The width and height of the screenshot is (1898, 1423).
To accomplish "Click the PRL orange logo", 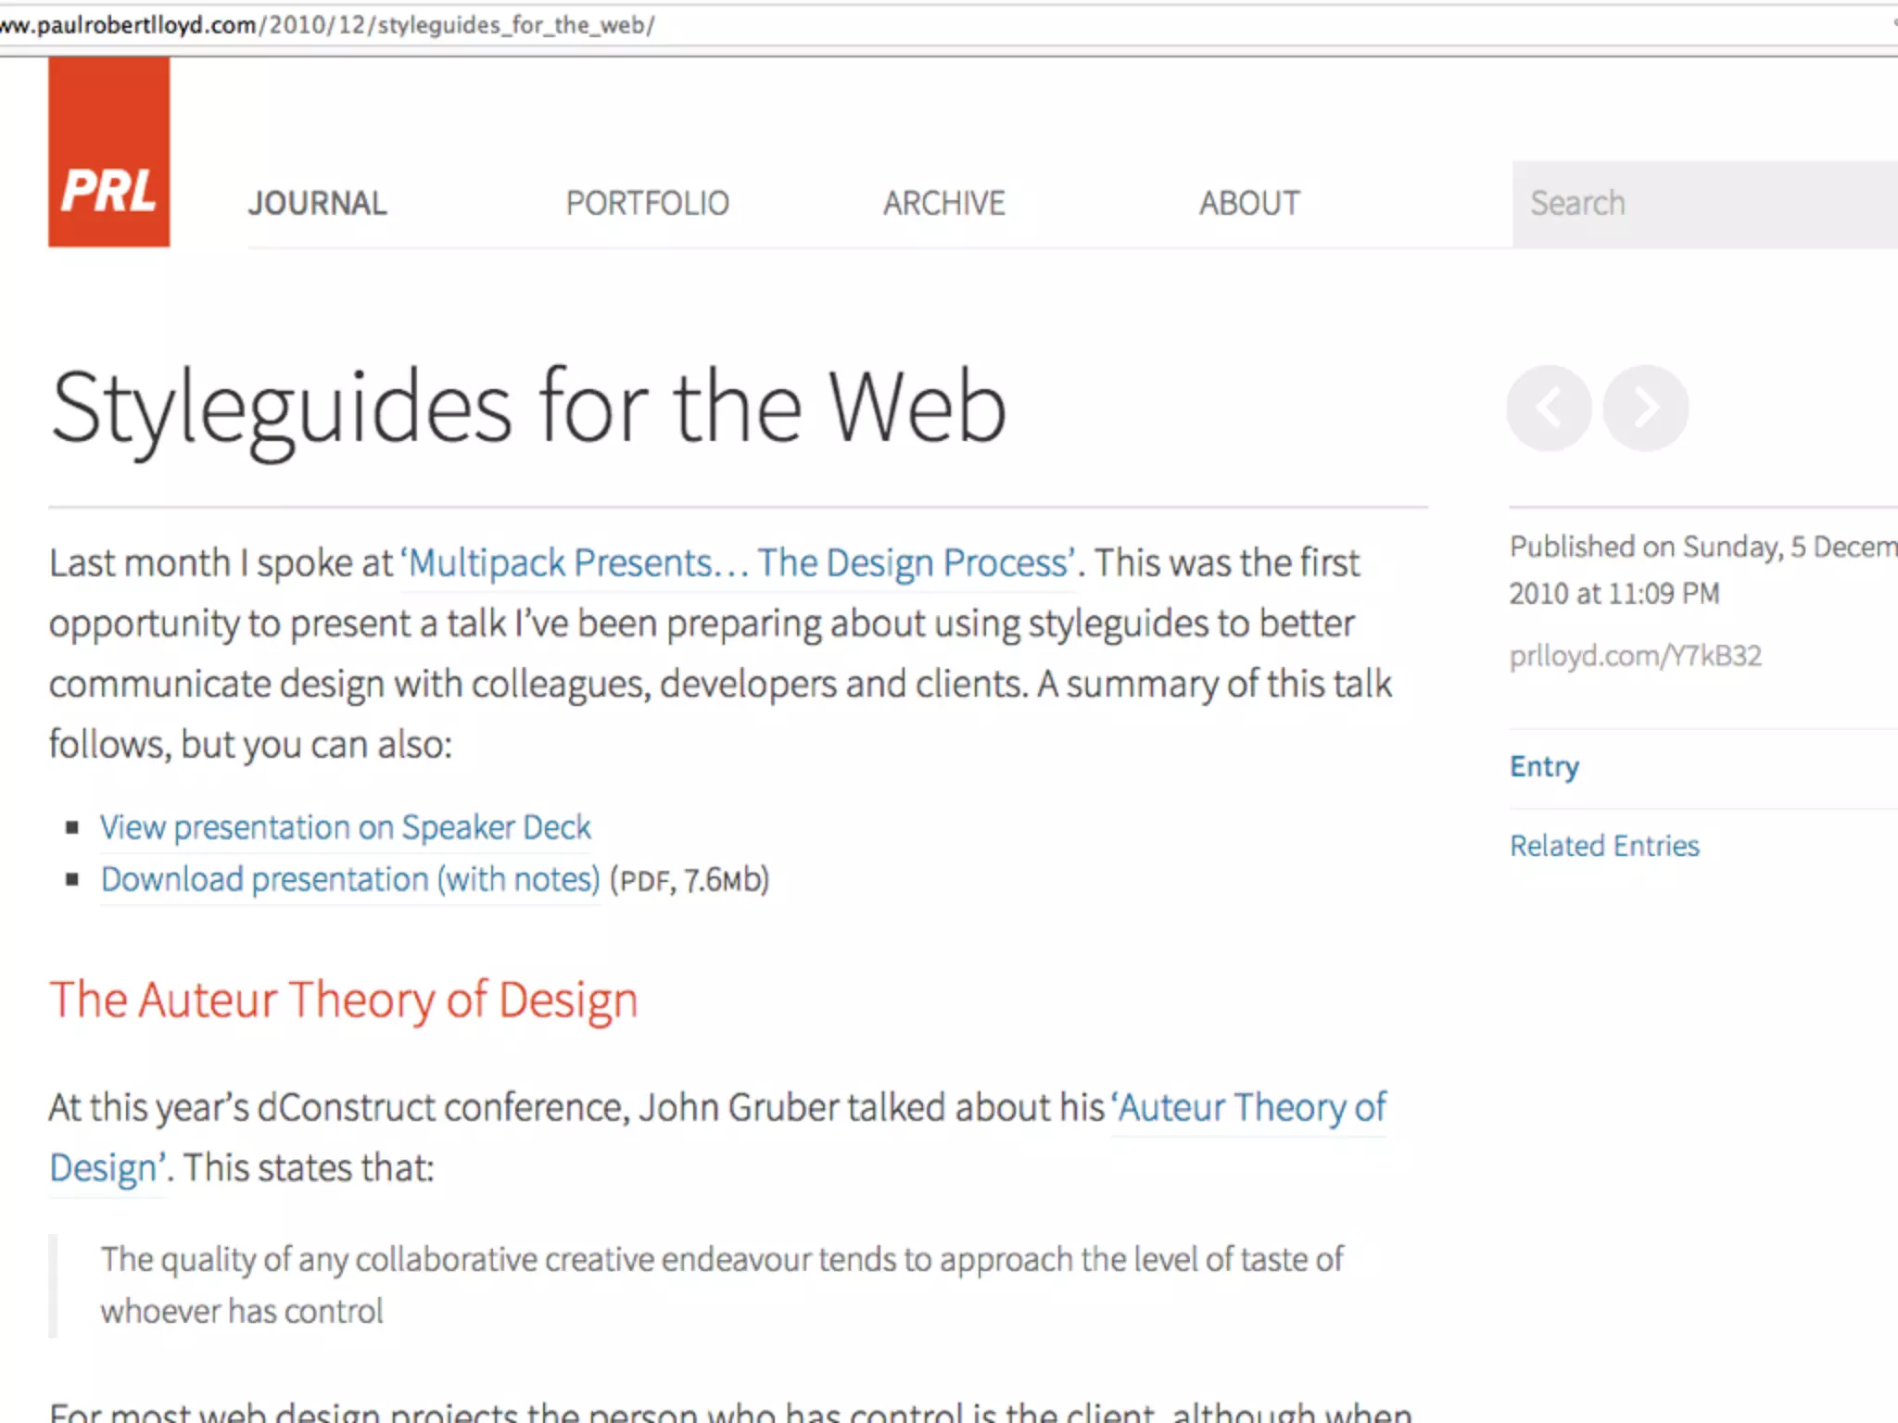I will (108, 152).
